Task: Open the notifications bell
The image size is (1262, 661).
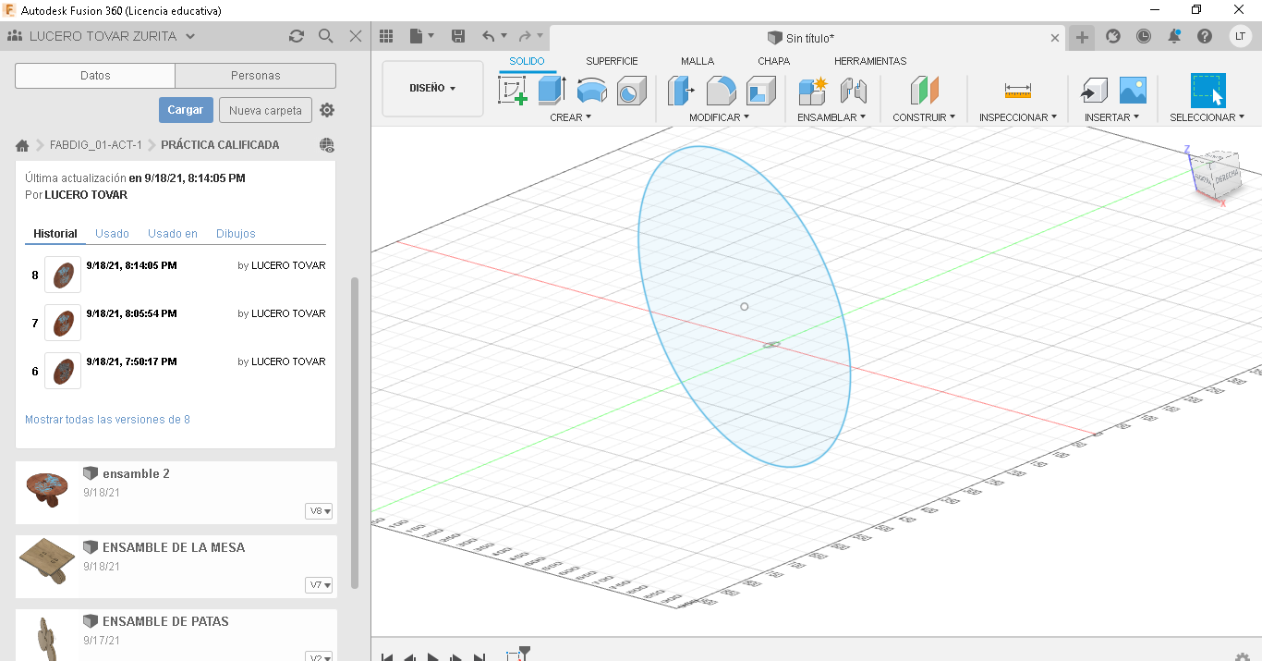Action: [1174, 36]
